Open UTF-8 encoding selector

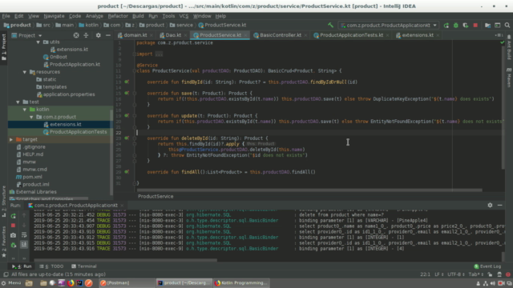456,274
